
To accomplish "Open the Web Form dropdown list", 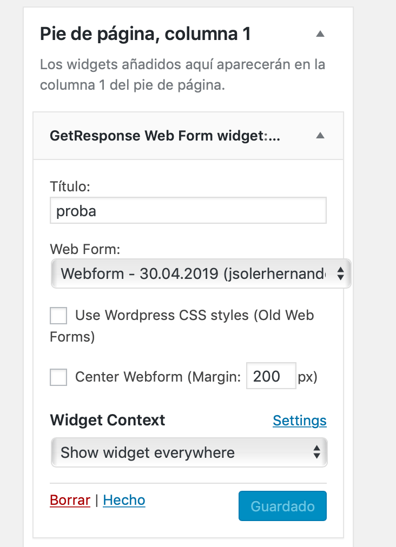I will [x=201, y=273].
